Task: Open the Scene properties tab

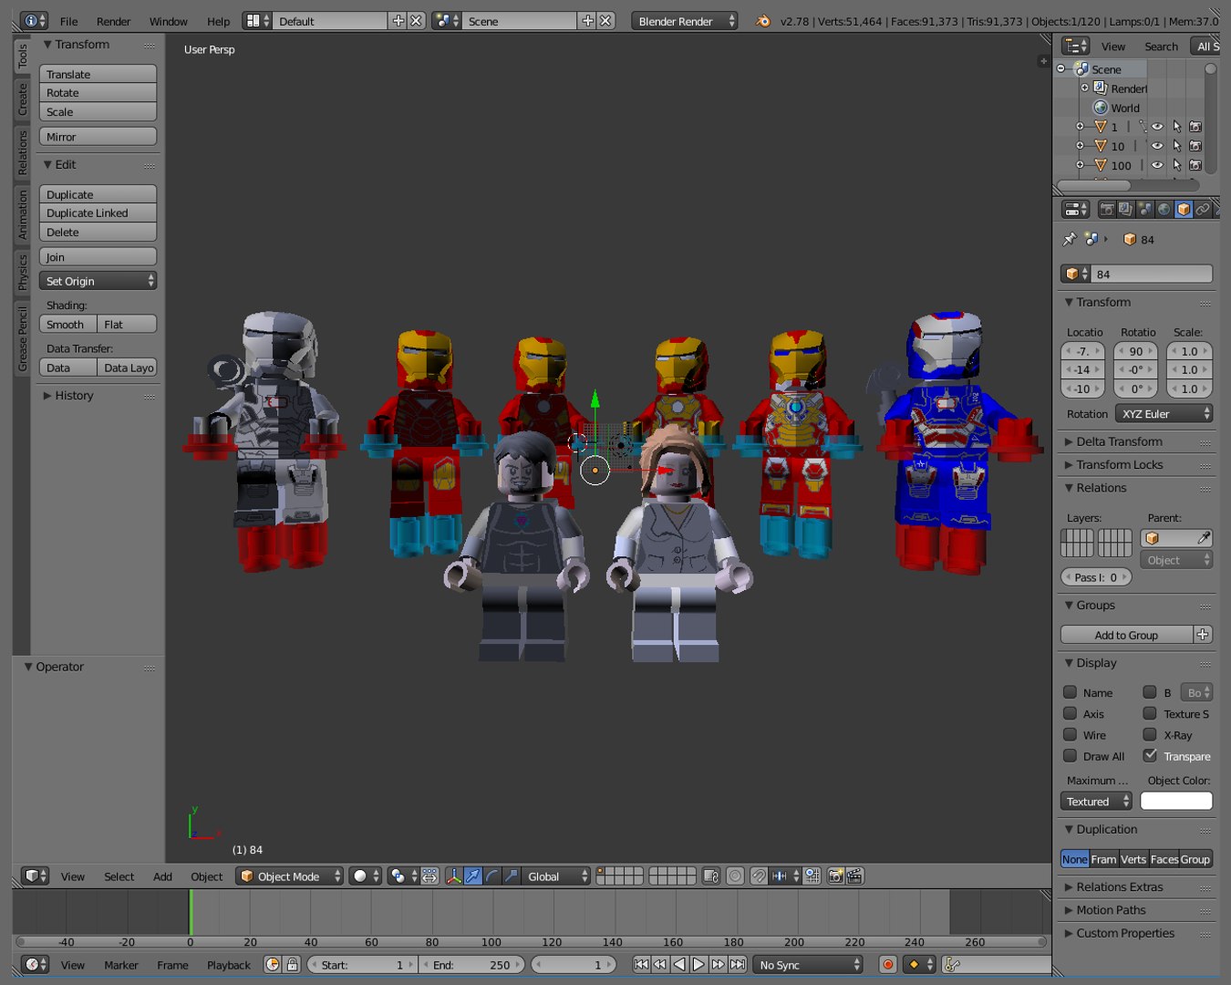Action: (1145, 210)
